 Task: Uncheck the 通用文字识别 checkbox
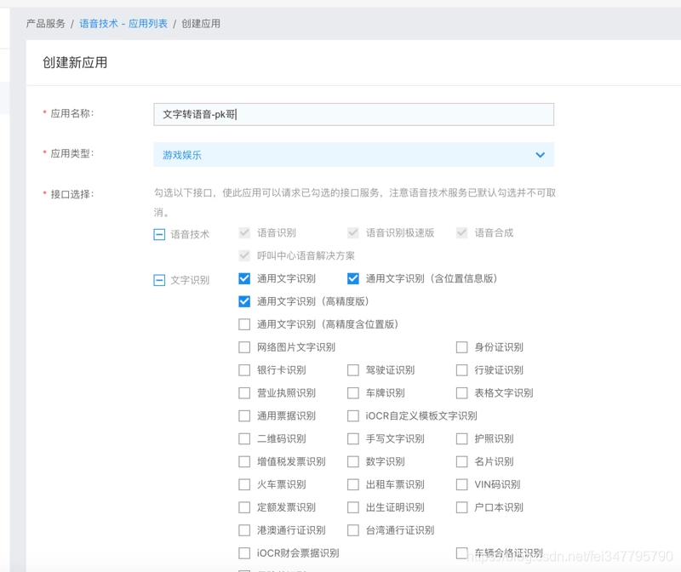tap(244, 278)
